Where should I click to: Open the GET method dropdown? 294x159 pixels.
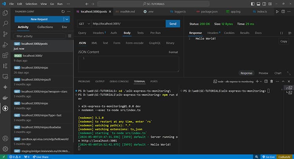tap(84, 24)
